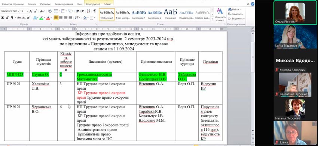Sort text with the A-Z sort icon

point(88,11)
